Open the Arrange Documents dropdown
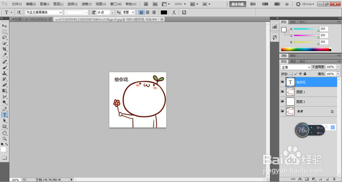This screenshot has height=182, width=342. 194,4
